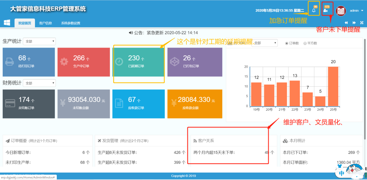Switch to the 客户信息 tab
This screenshot has height=180, width=367.
(x=46, y=23)
